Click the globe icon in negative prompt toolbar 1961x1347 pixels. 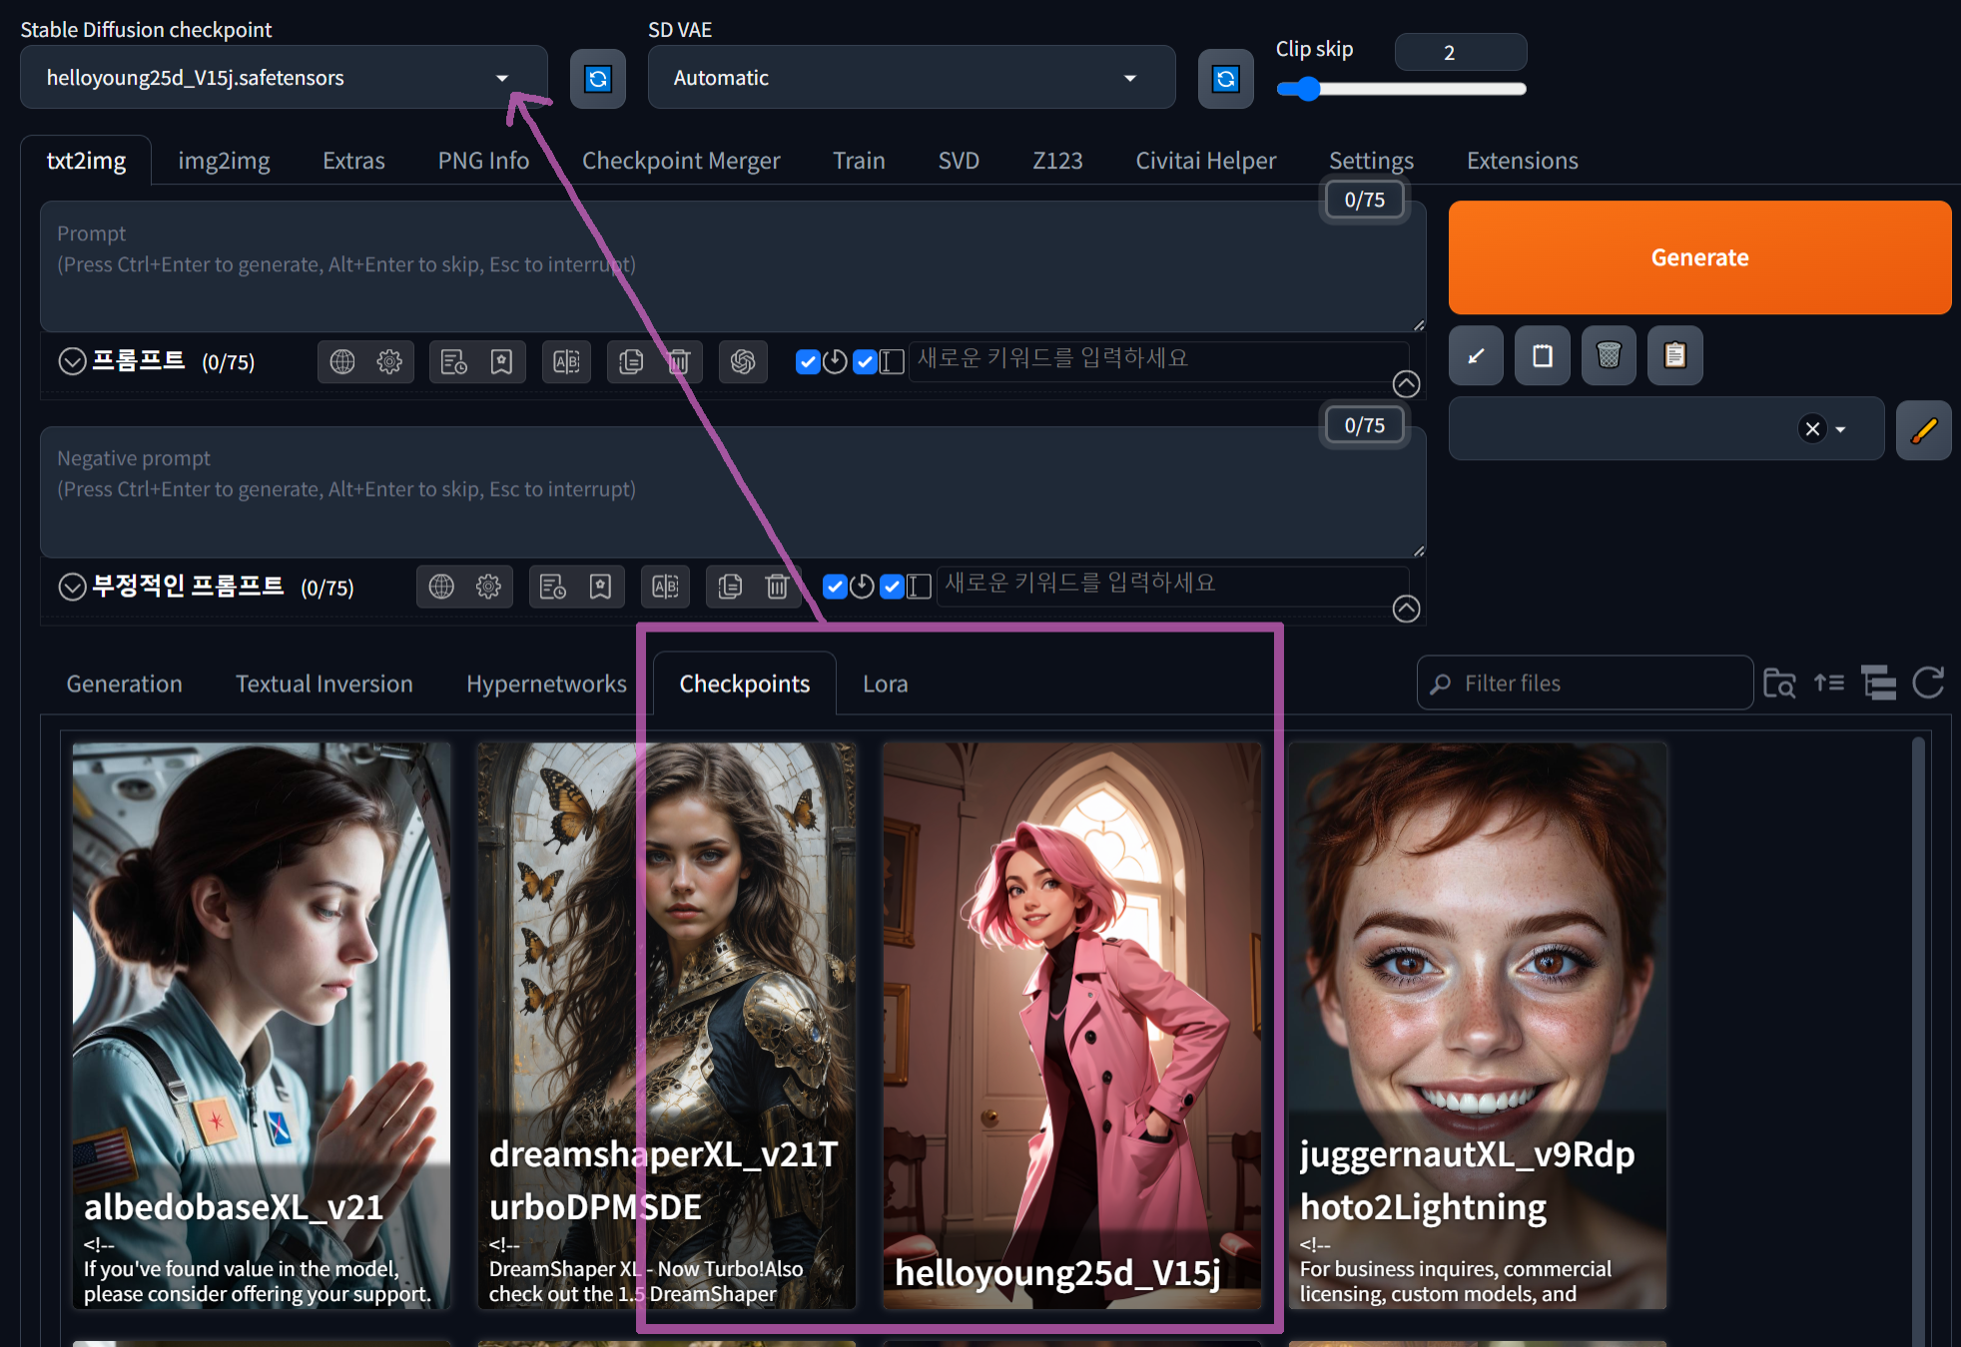point(441,587)
